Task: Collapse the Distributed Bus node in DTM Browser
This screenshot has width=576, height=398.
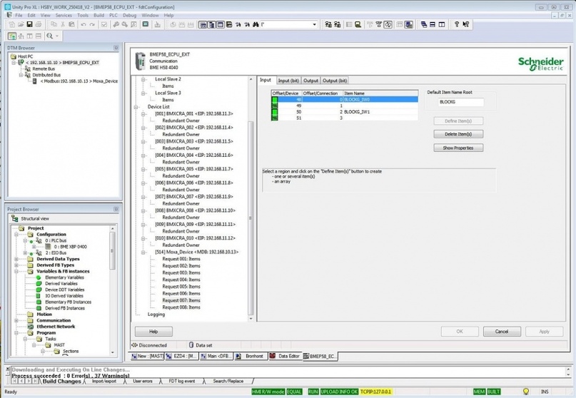Action: (x=21, y=75)
